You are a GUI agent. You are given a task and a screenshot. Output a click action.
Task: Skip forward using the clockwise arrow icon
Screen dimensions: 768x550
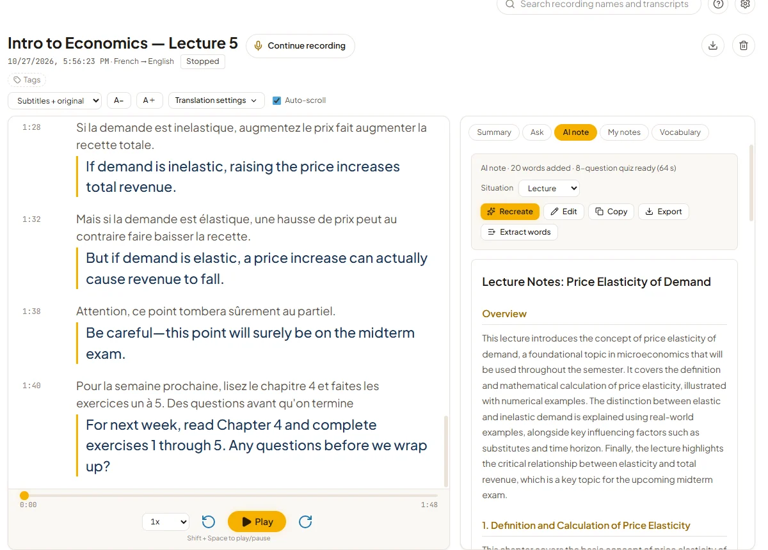(x=305, y=522)
